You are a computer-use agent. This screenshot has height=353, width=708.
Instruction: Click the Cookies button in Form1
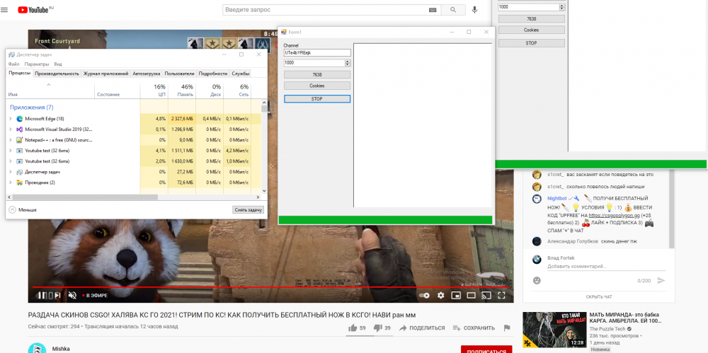pos(317,86)
